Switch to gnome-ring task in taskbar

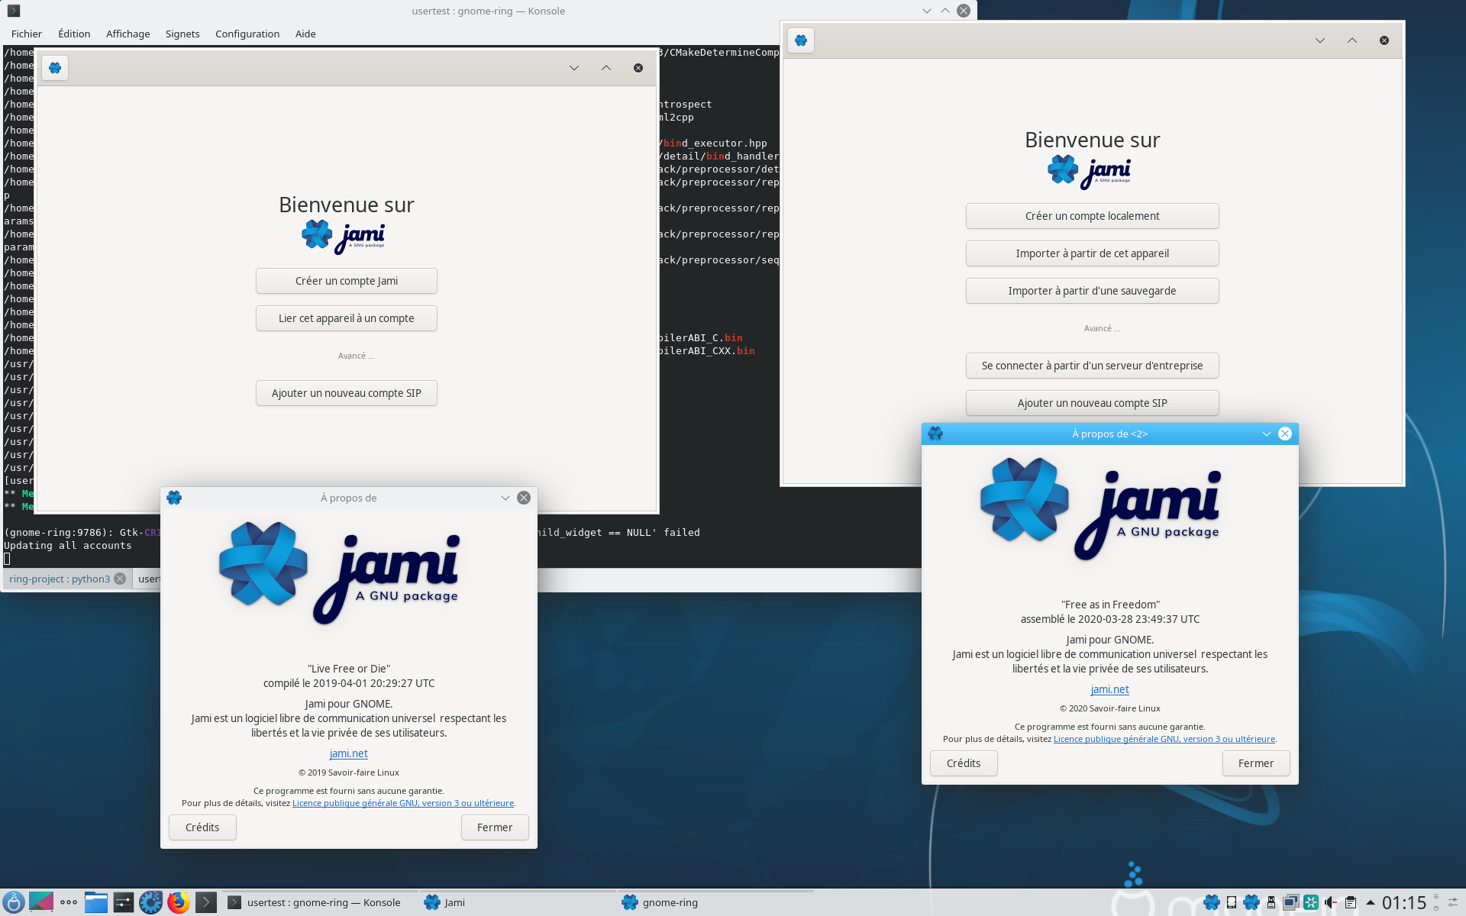tap(716, 902)
